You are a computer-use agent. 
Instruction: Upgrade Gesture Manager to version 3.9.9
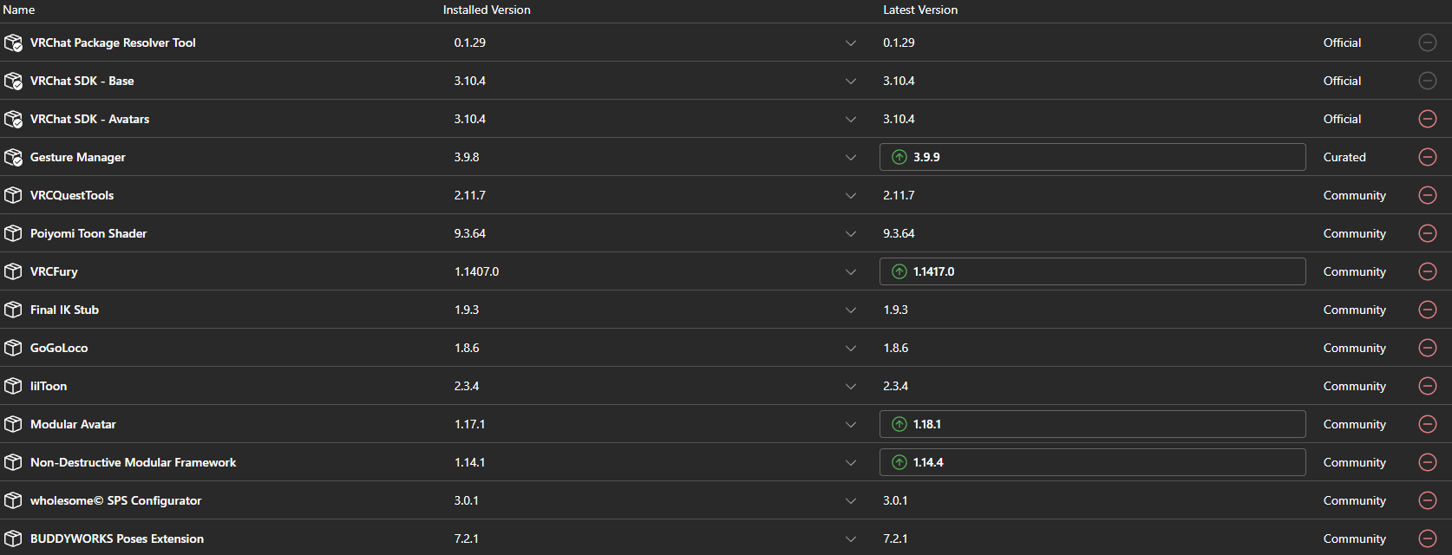(x=1093, y=157)
